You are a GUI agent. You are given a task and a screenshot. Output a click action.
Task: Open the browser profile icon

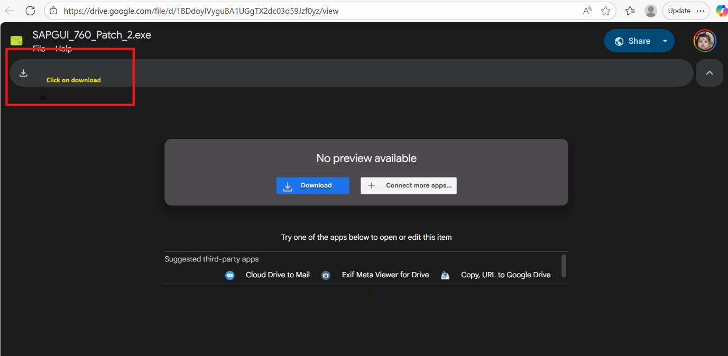[x=651, y=11]
